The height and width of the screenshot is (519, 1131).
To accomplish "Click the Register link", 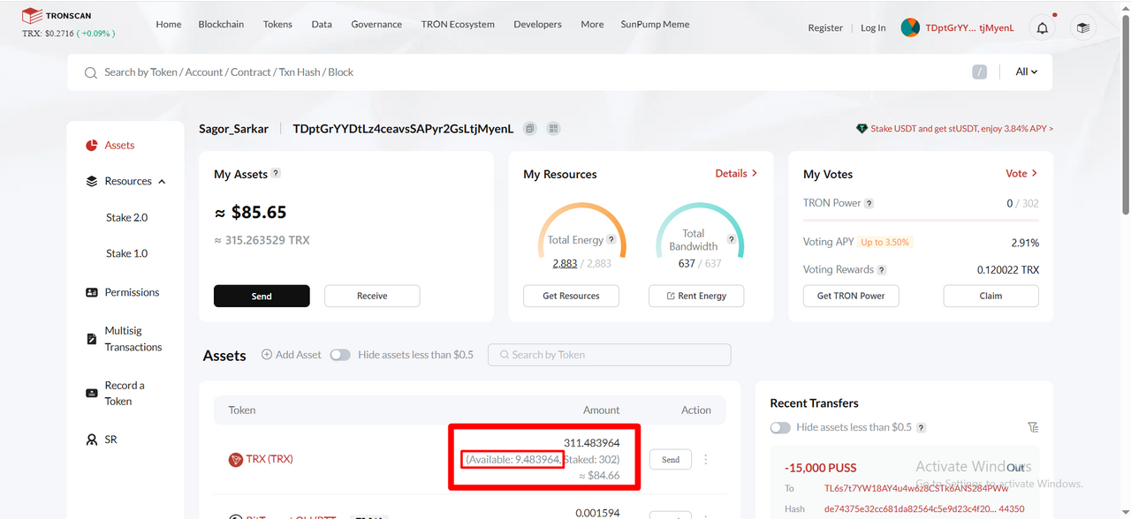I will (825, 28).
